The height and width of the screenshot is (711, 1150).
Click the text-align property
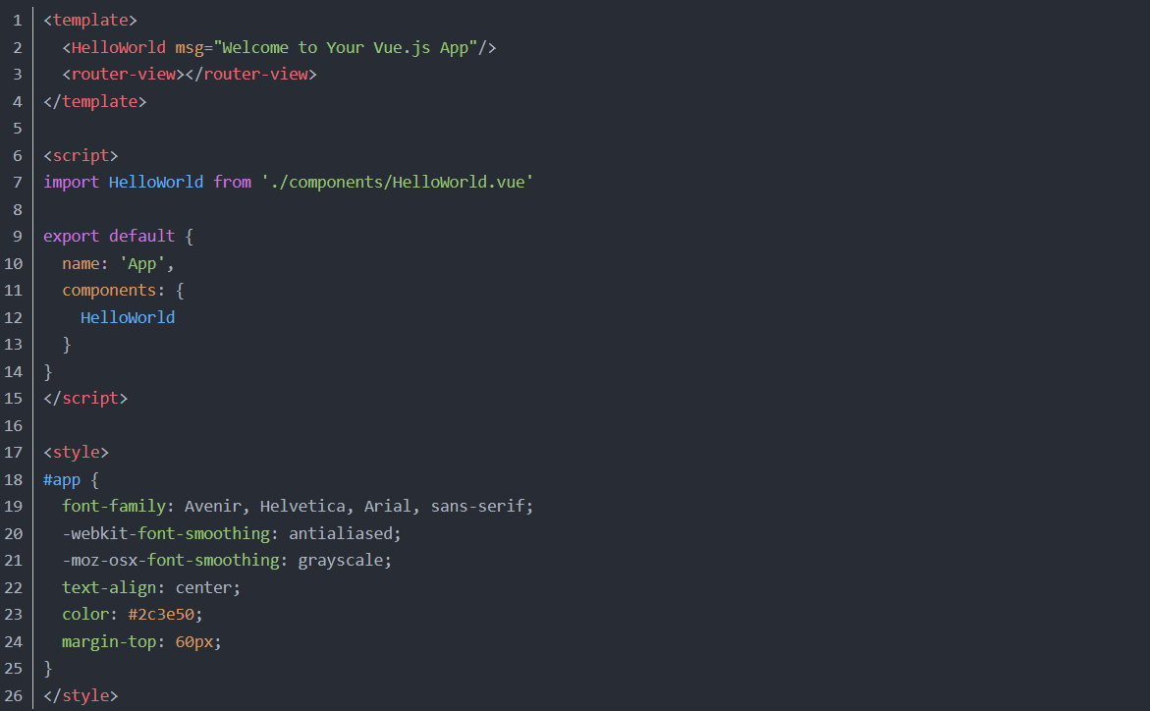click(108, 587)
